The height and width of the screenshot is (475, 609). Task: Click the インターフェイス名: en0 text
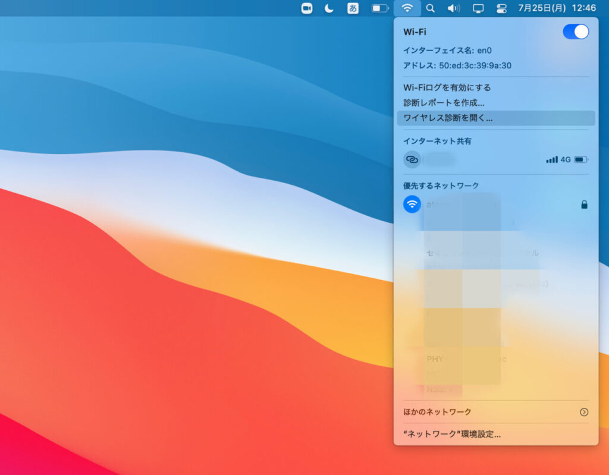pyautogui.click(x=447, y=51)
